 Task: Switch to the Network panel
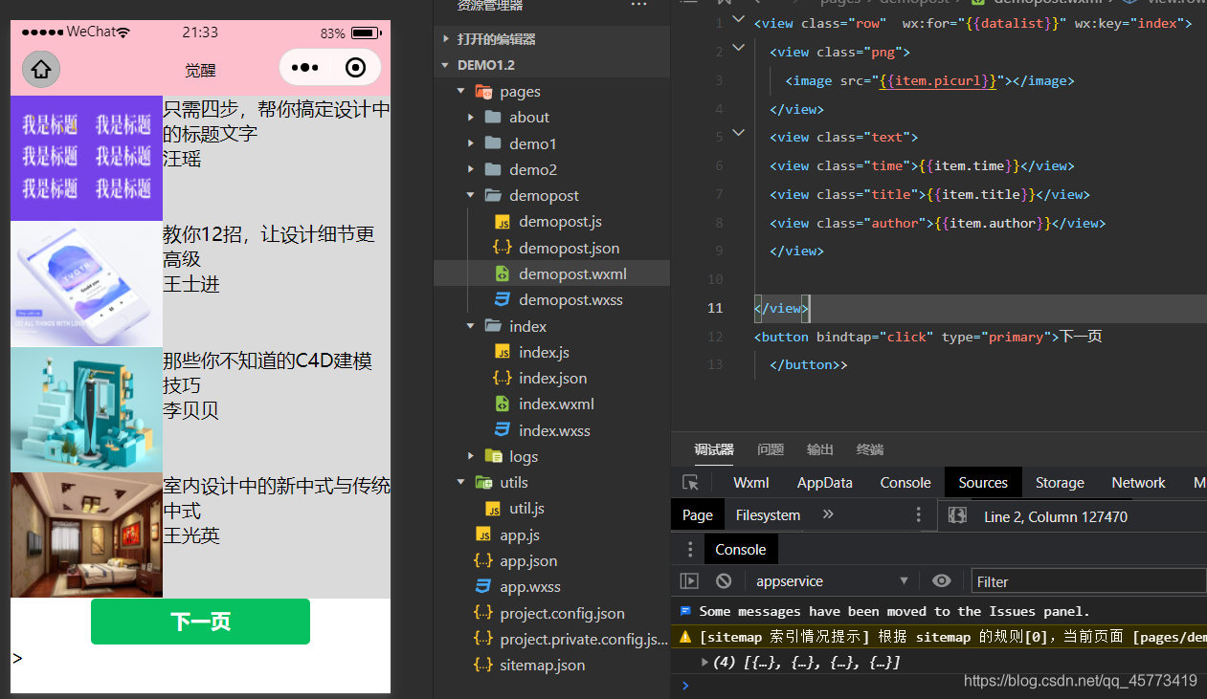(1138, 483)
